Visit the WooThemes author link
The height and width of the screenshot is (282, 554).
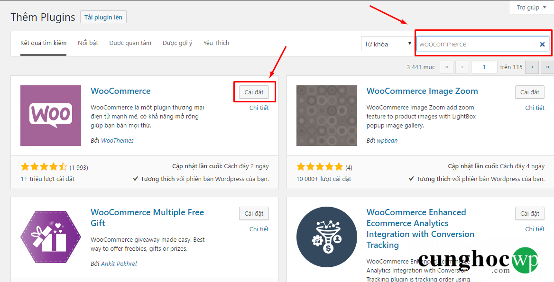[x=117, y=140]
